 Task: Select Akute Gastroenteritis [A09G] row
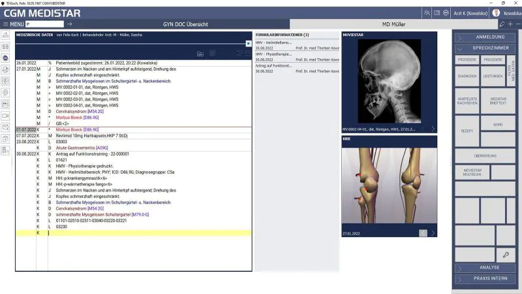tap(134, 148)
